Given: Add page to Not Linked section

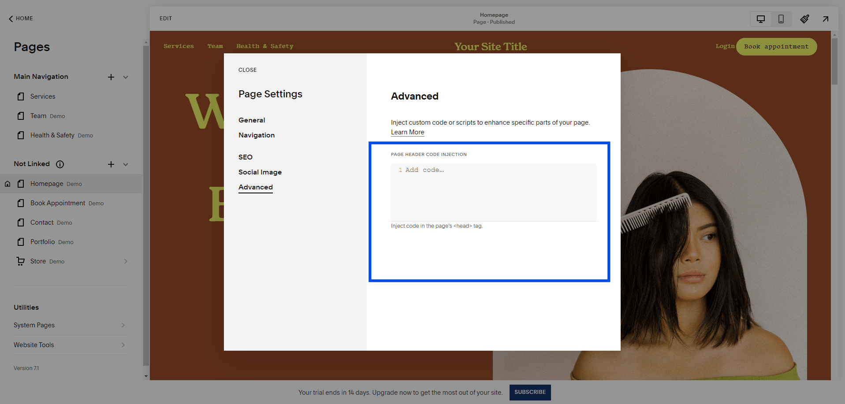Looking at the screenshot, I should (x=111, y=164).
